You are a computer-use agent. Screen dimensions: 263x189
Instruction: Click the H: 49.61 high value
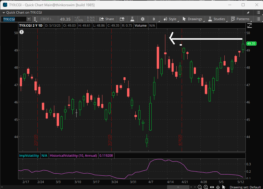point(84,25)
